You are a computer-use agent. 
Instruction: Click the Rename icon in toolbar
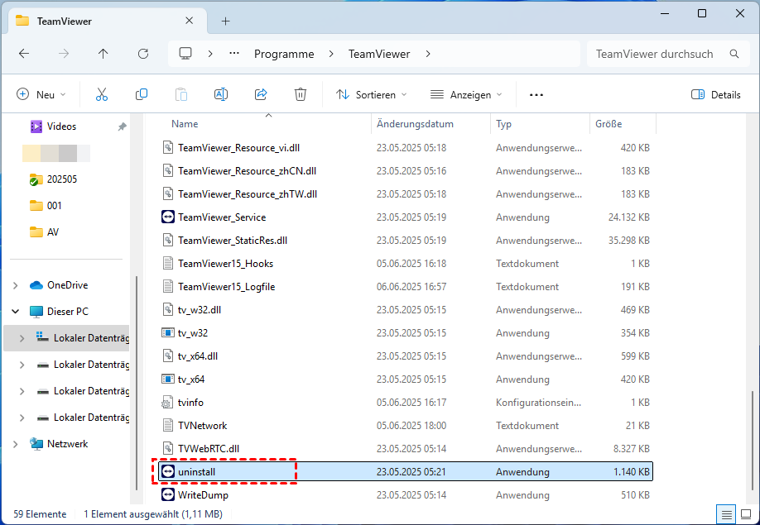(x=221, y=95)
